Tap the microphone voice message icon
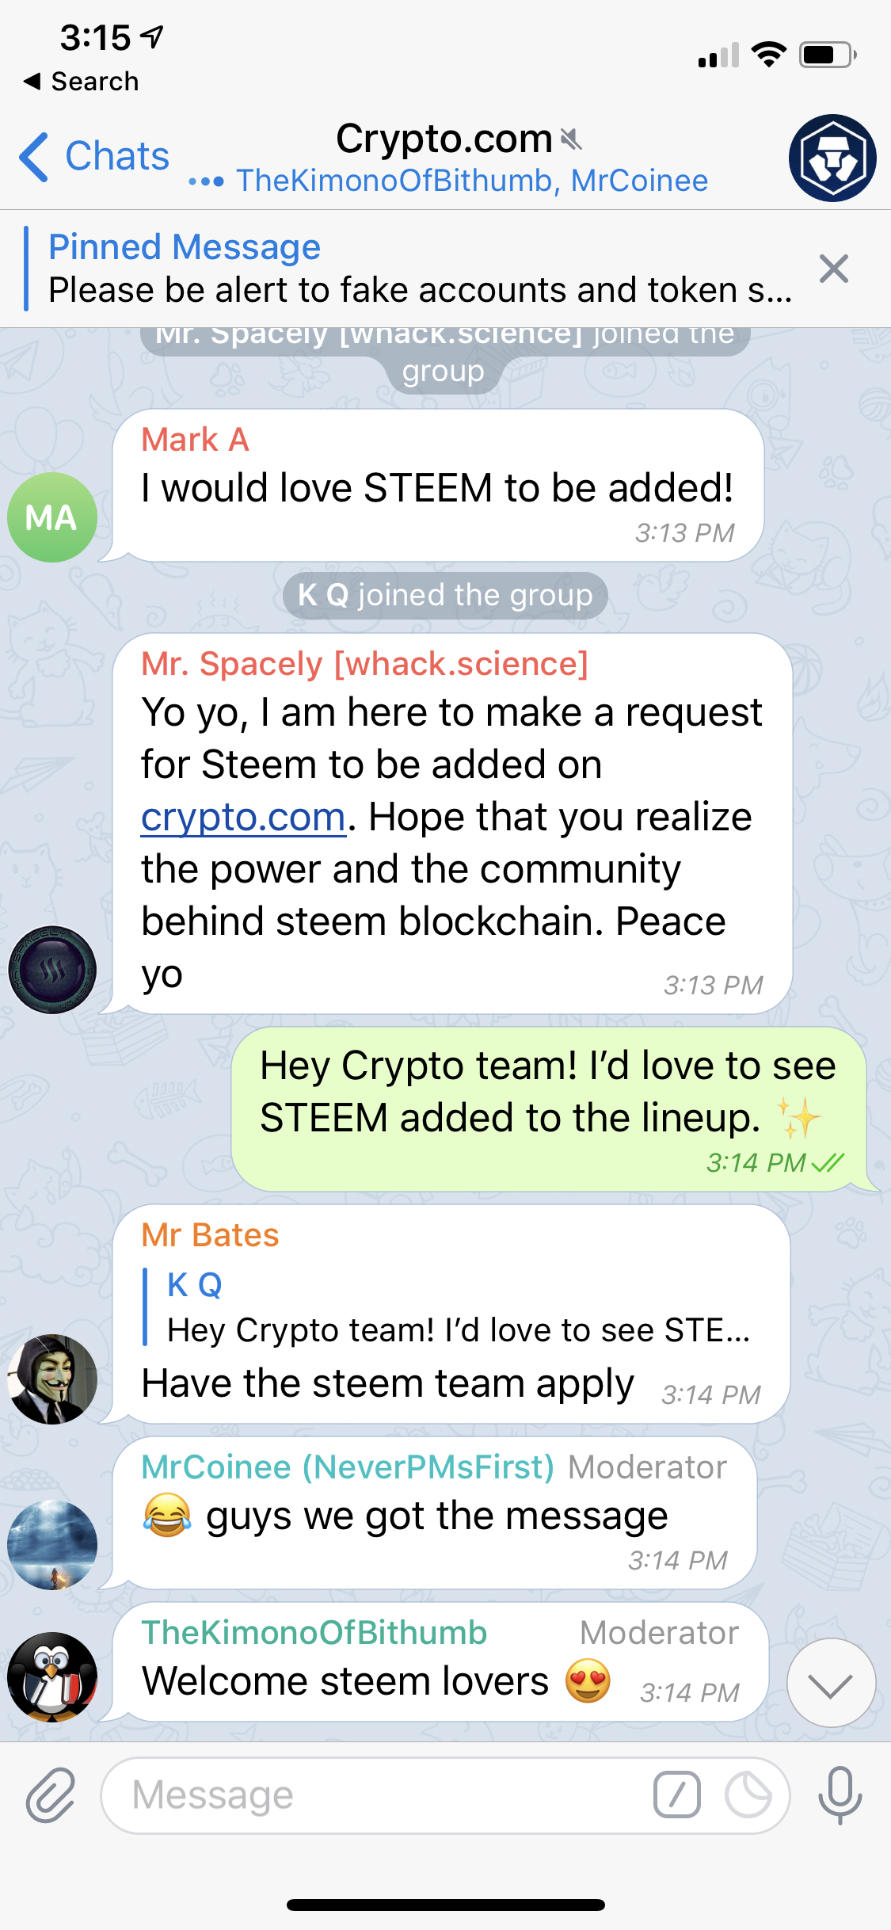The image size is (891, 1930). tap(840, 1795)
